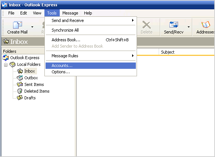Choose Accounts... in the Tools menu
This screenshot has width=215, height=157.
click(x=91, y=65)
